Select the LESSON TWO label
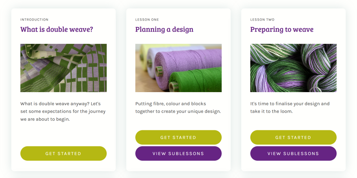This screenshot has height=178, width=357. 262,19
